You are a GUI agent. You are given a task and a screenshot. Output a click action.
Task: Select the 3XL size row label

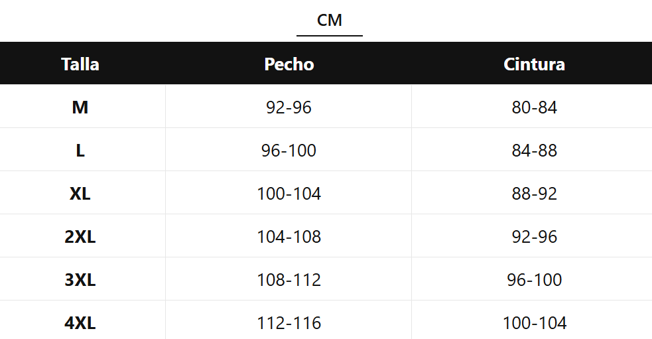(80, 280)
